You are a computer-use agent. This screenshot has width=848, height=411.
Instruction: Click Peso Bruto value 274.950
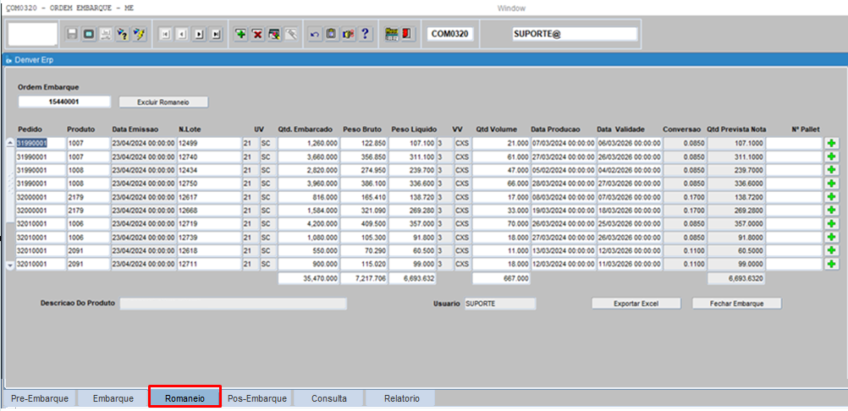[364, 170]
